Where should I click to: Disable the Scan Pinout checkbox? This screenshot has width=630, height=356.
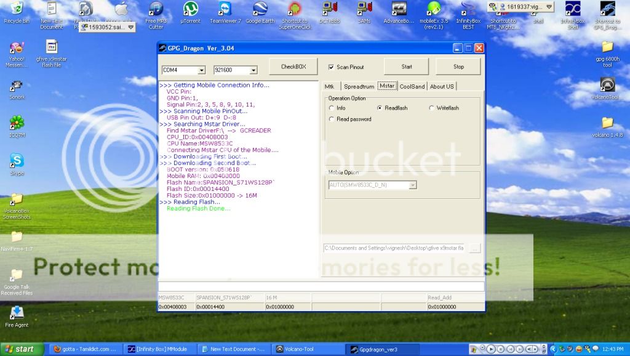pos(331,66)
